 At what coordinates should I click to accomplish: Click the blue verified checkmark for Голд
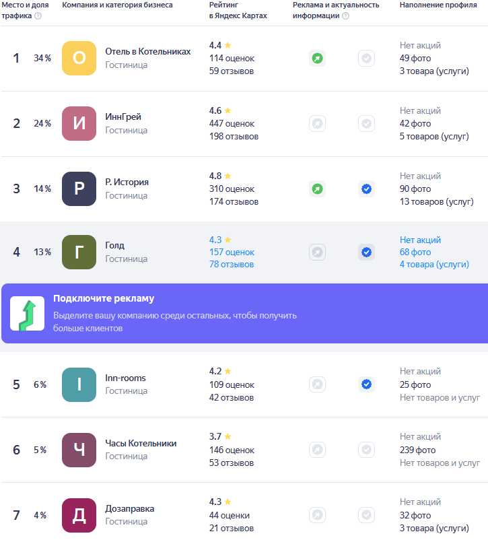click(366, 252)
